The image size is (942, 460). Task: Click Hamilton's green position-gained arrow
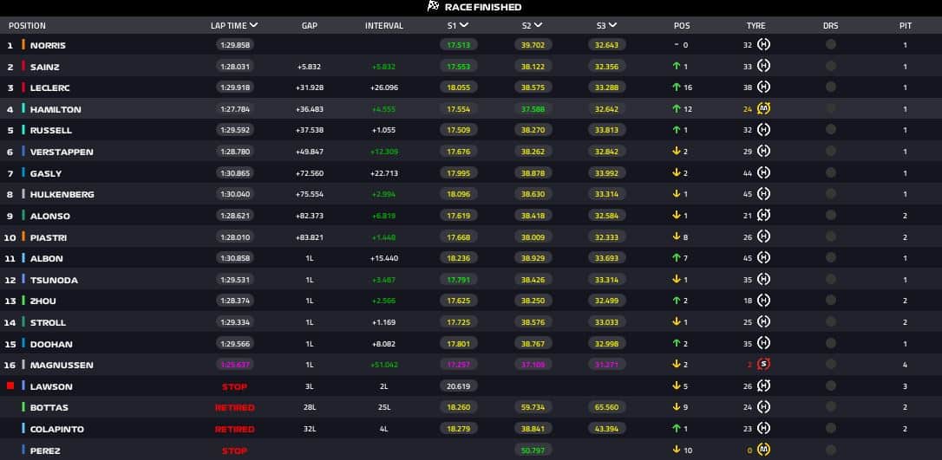[677, 108]
